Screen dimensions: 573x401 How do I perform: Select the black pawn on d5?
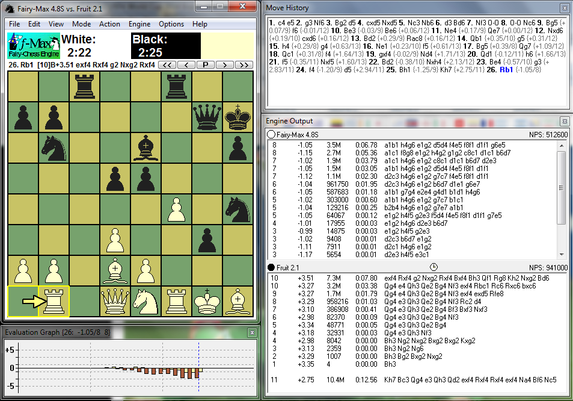115,178
